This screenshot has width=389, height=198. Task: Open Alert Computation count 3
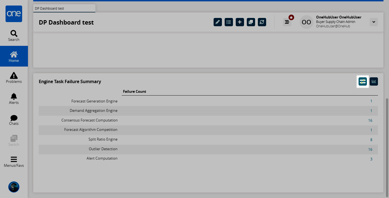pyautogui.click(x=371, y=159)
